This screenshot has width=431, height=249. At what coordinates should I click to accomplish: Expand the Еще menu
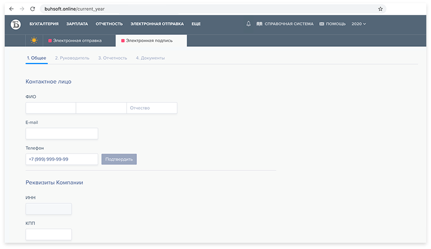[x=196, y=24]
